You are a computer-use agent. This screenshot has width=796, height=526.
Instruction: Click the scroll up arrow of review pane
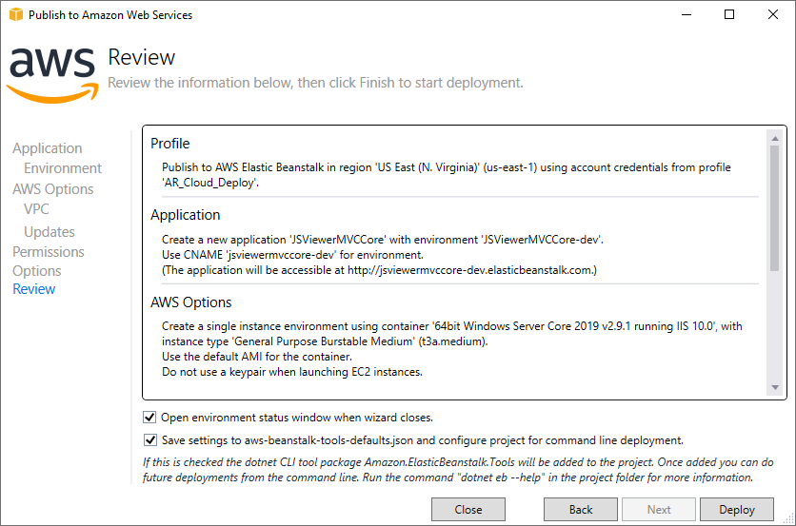pos(775,138)
